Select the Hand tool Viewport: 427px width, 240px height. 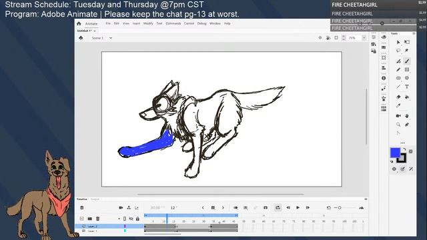[x=407, y=116]
